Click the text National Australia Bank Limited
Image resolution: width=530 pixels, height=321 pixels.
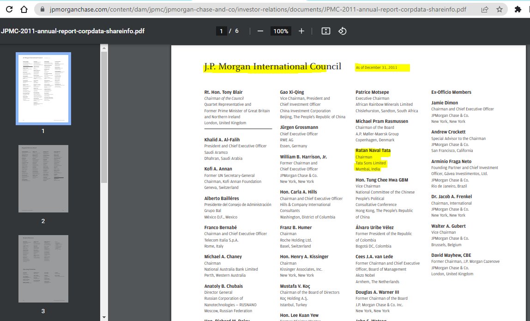[231, 270]
